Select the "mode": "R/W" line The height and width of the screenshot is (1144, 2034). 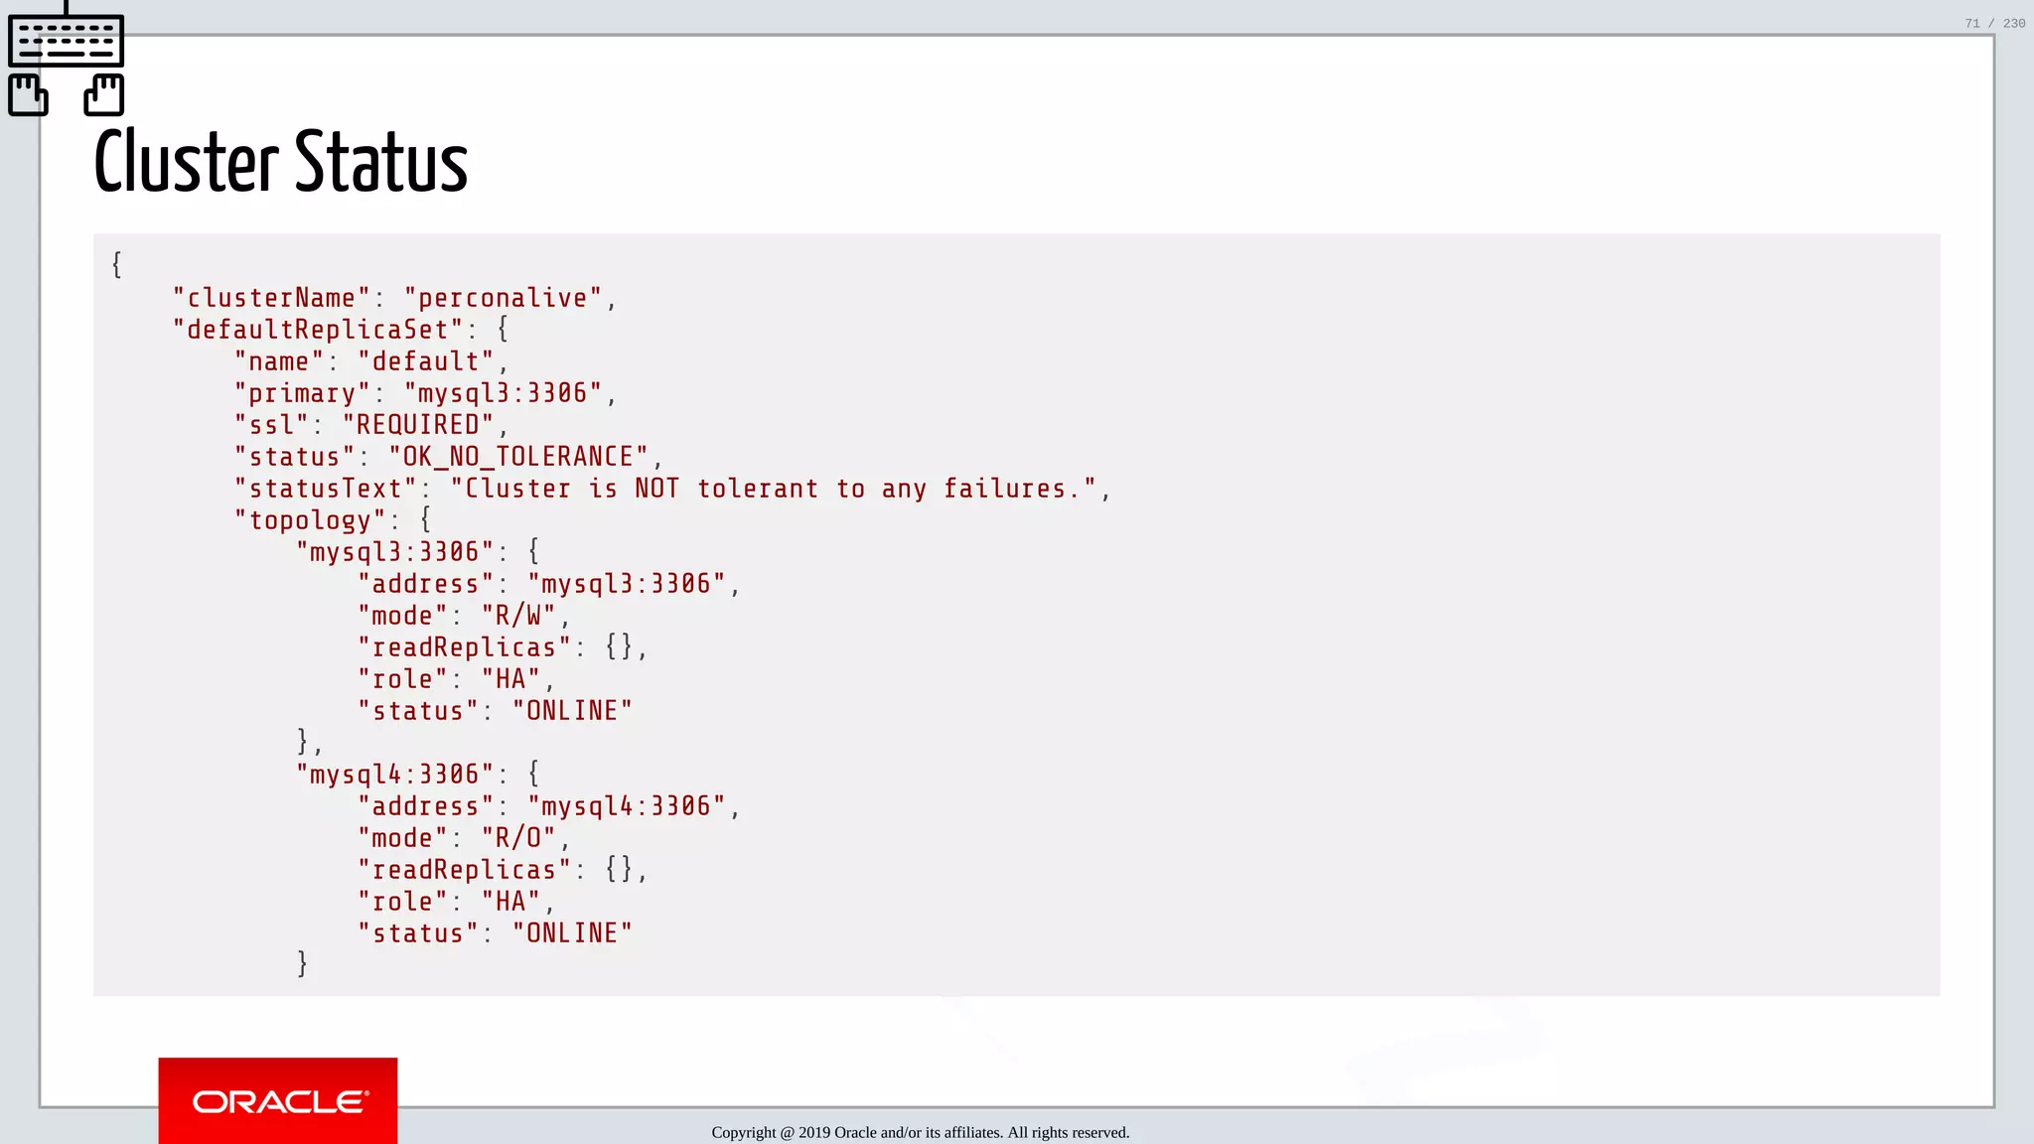tap(464, 616)
